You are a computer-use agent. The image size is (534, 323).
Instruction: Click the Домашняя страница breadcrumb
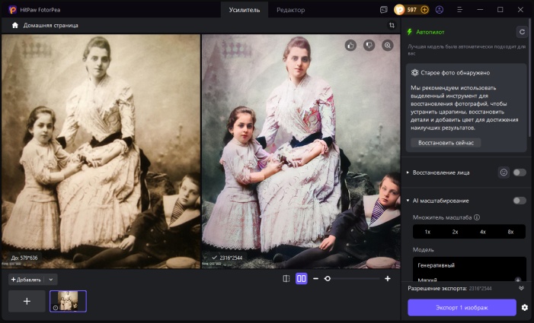(50, 26)
